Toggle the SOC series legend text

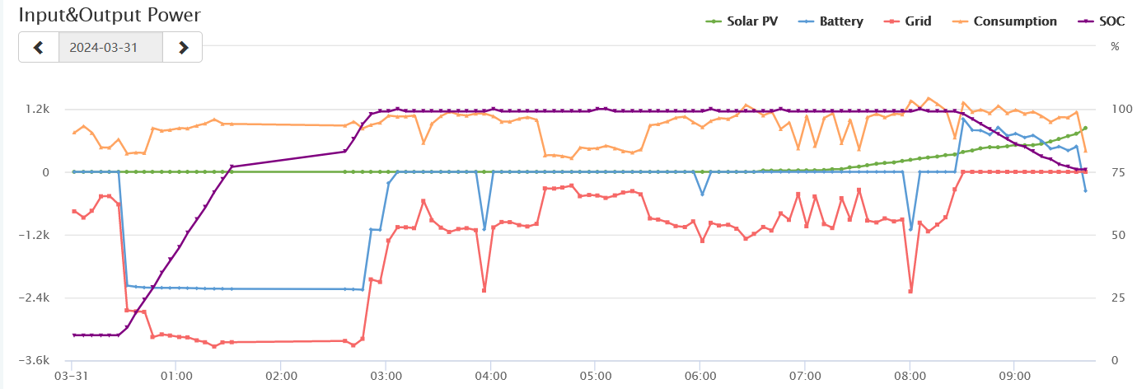(1111, 21)
